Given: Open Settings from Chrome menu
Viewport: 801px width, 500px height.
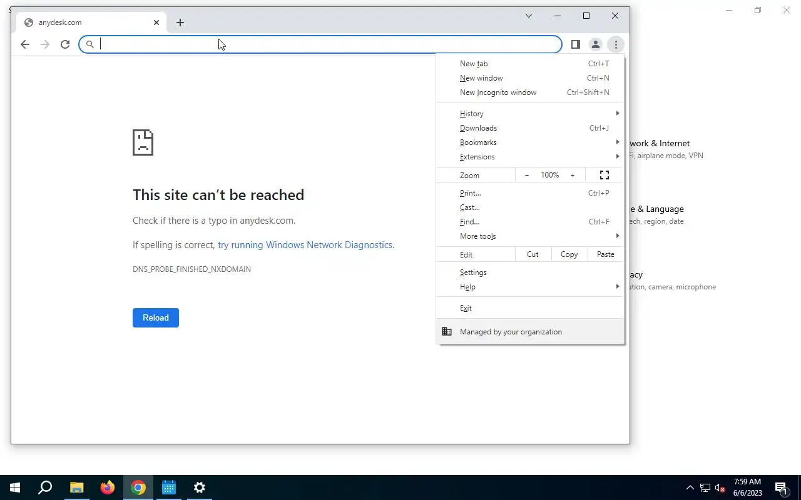Looking at the screenshot, I should [x=530, y=272].
